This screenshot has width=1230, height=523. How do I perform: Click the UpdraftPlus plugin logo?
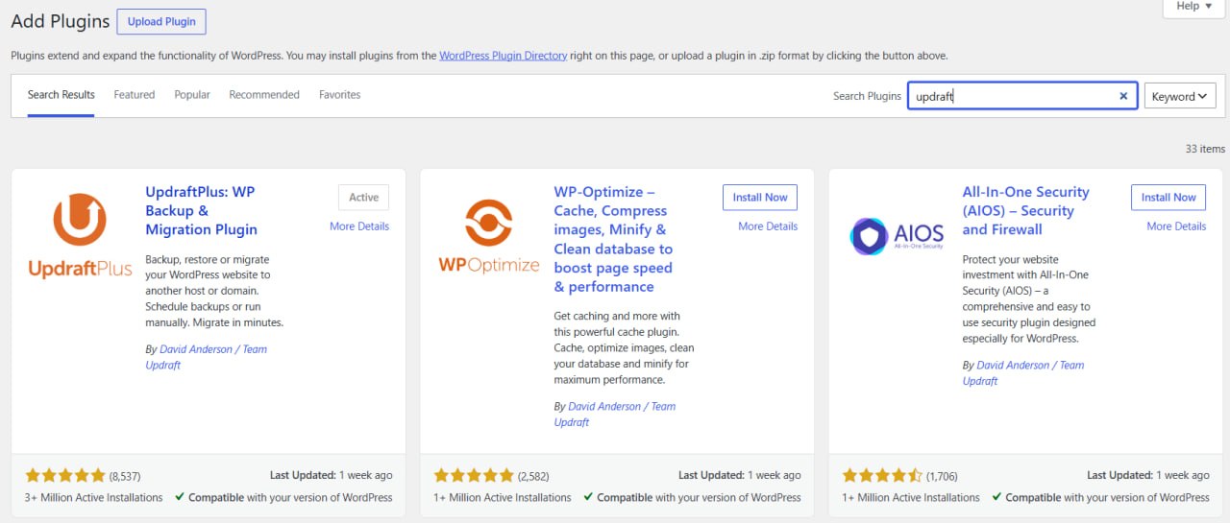click(80, 236)
